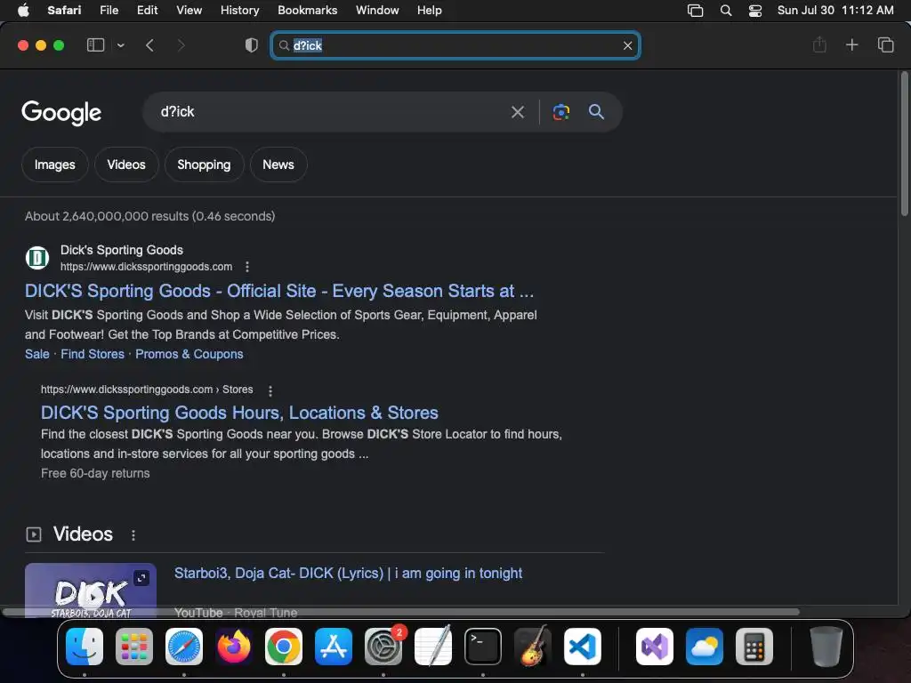Open the Help menu
This screenshot has height=683, width=911.
coord(430,11)
